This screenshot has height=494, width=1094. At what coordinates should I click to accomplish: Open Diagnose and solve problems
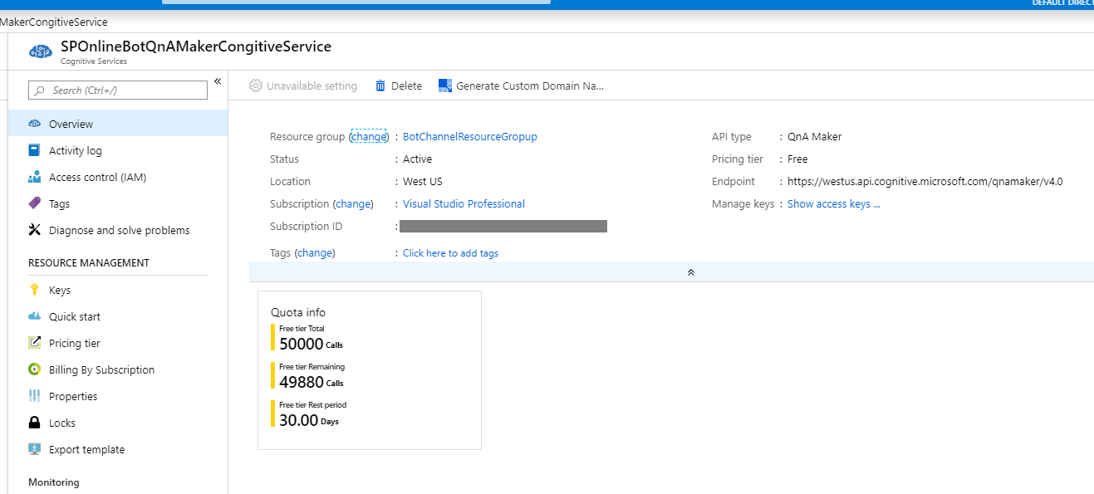(118, 230)
